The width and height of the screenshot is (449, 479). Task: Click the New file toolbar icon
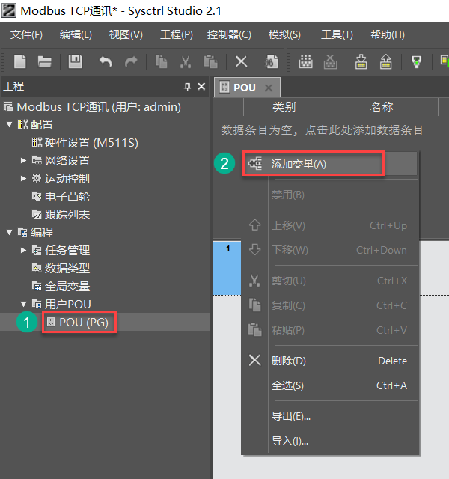tap(20, 61)
